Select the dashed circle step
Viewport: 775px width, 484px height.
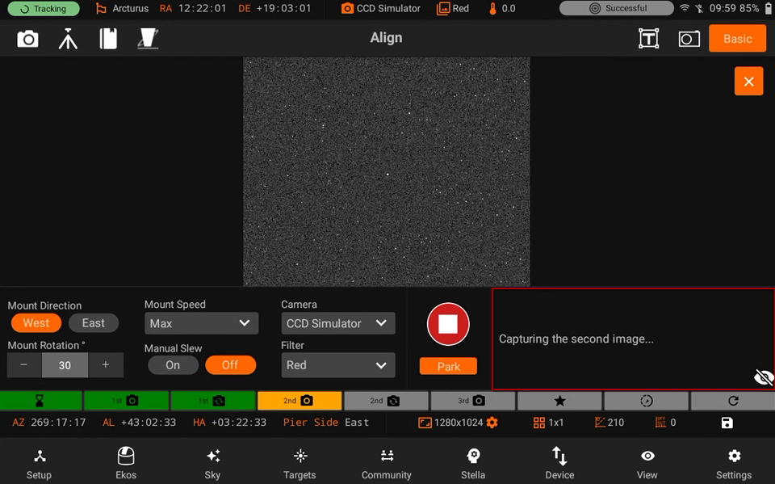click(x=646, y=401)
